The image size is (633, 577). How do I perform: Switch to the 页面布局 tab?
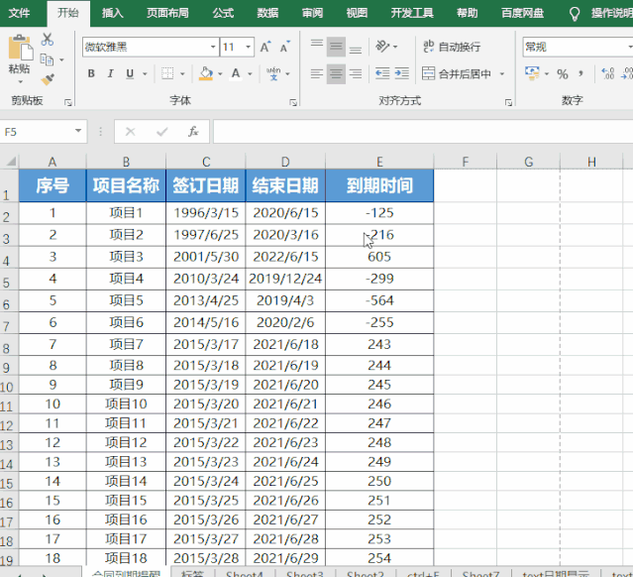pyautogui.click(x=167, y=13)
